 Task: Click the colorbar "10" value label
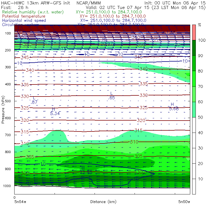click(x=200, y=179)
